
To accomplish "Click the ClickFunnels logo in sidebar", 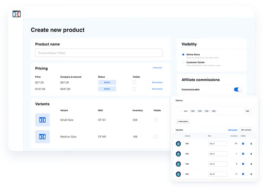I will tap(17, 14).
